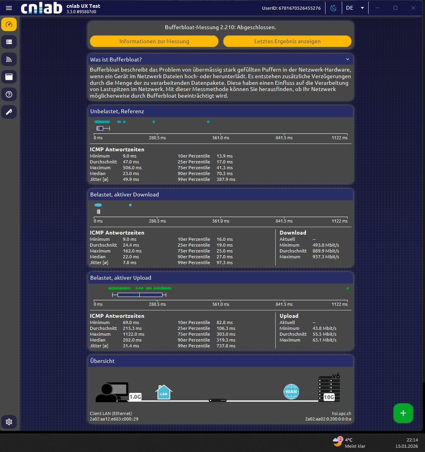The image size is (425, 452).
Task: Open the weather widget in taskbar
Action: point(349,443)
